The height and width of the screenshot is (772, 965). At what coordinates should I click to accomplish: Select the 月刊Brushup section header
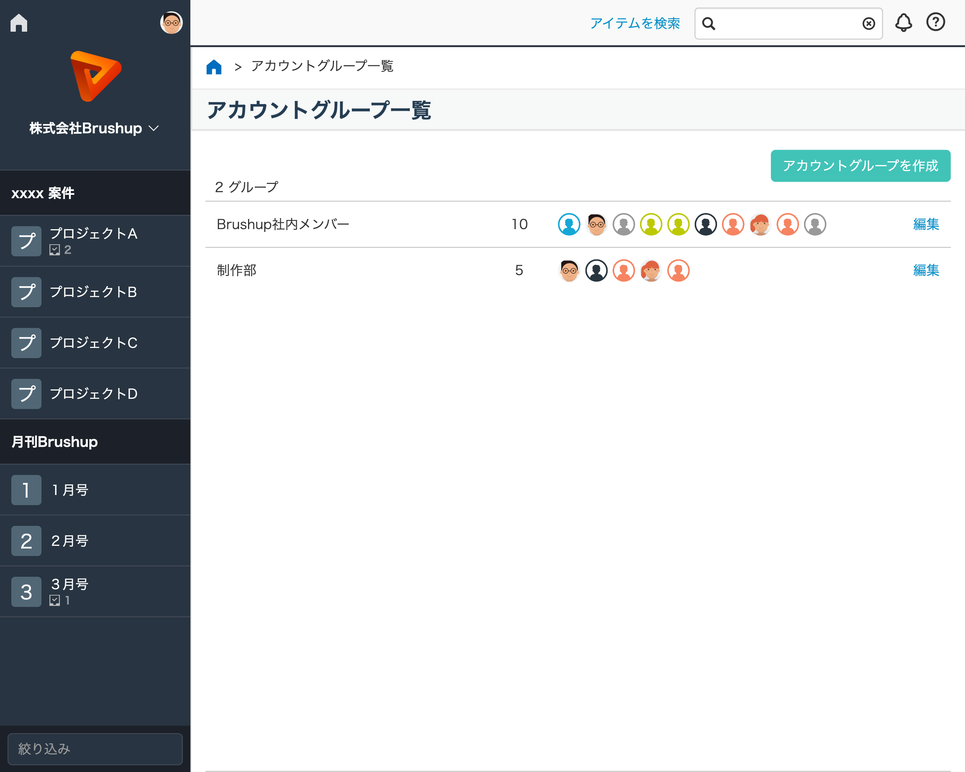54,442
